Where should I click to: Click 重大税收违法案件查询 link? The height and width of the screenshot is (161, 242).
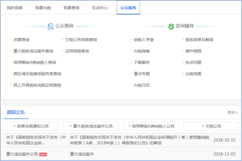click(33, 51)
